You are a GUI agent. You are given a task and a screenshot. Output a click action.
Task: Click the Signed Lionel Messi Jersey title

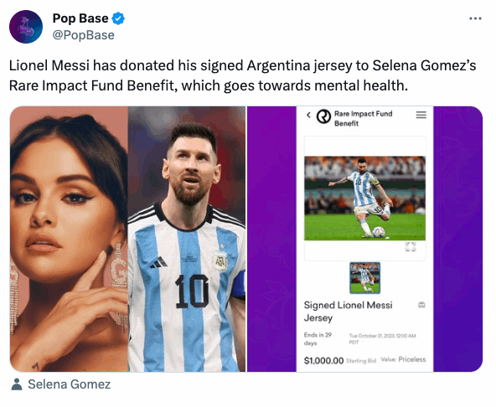point(348,312)
